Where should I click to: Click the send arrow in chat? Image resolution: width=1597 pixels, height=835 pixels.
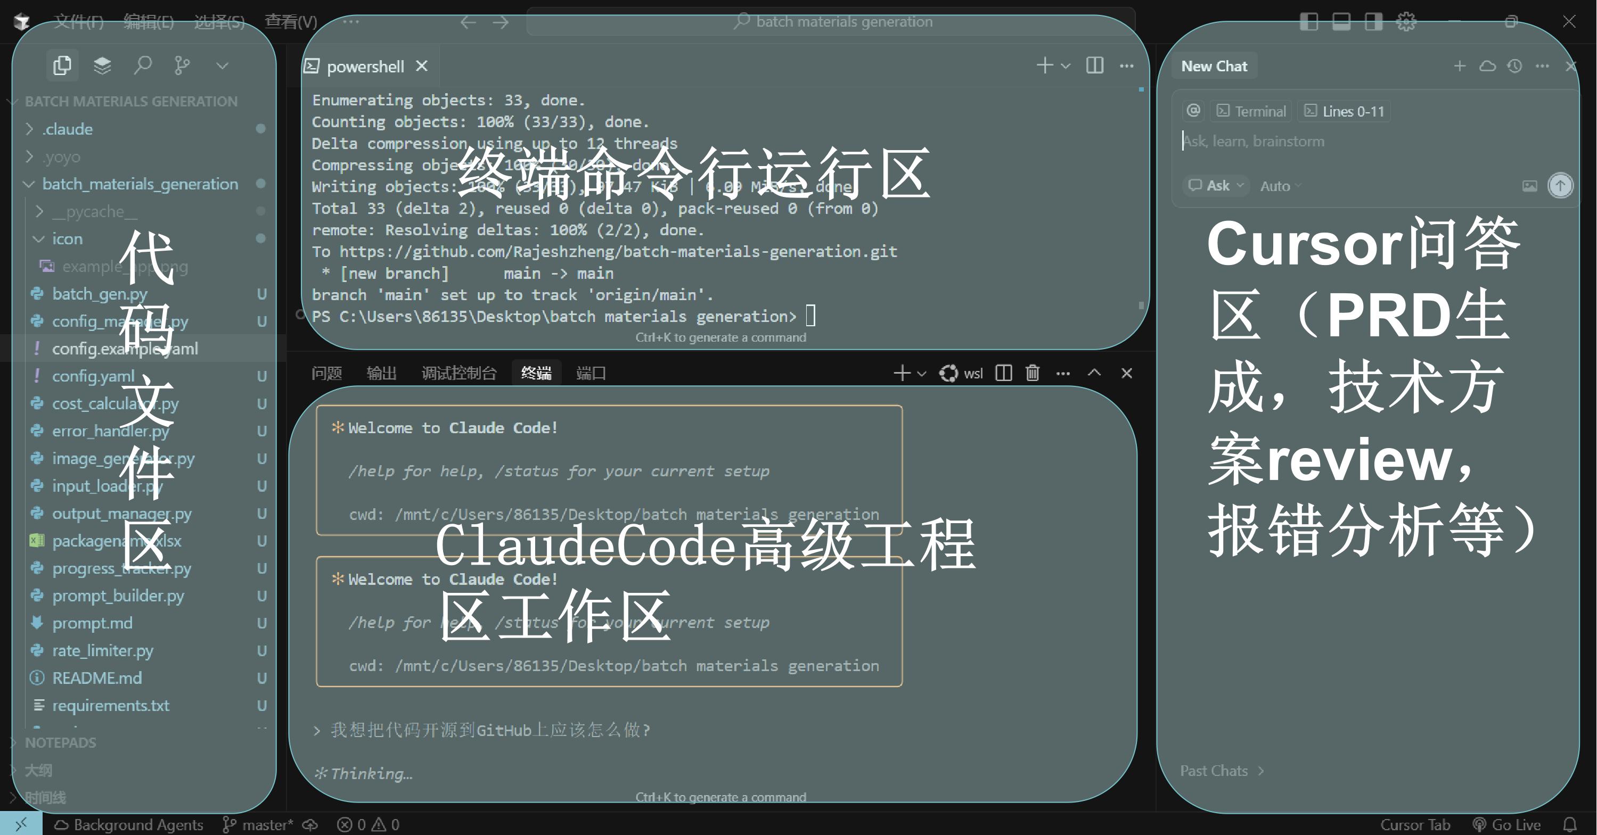click(1560, 185)
